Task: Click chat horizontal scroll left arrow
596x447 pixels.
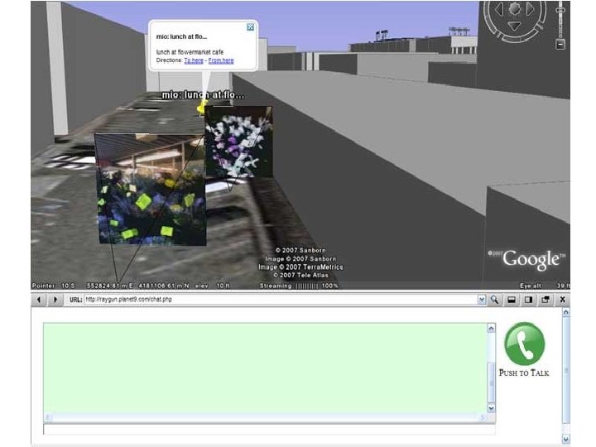Action: click(x=47, y=418)
